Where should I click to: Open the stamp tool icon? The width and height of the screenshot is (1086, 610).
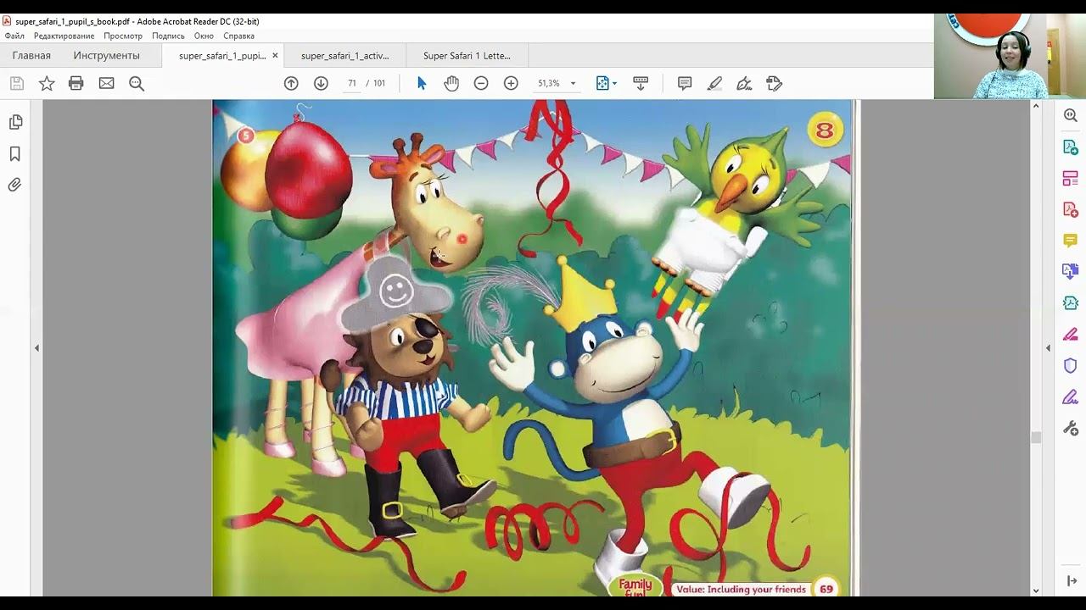[774, 83]
